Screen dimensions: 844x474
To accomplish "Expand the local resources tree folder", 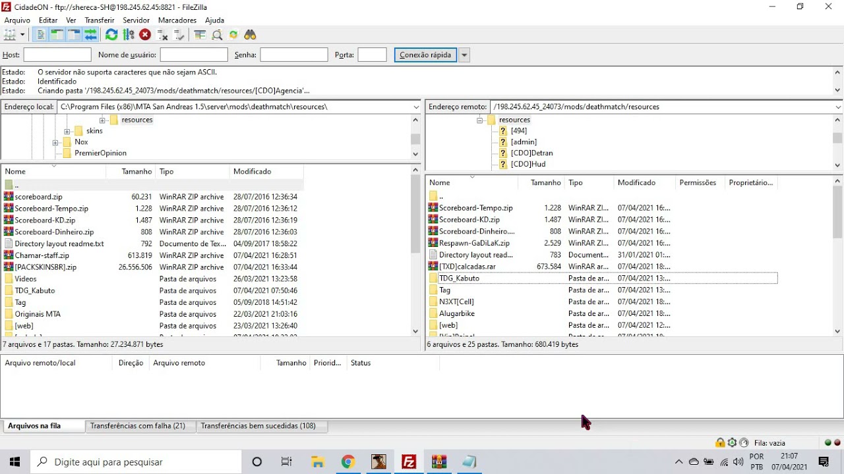I will [102, 120].
